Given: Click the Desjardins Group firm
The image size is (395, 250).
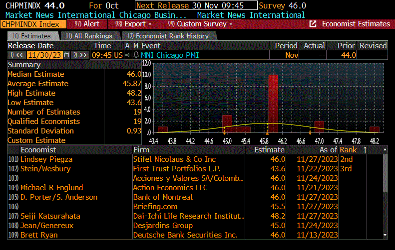Looking at the screenshot, I should click(x=163, y=226).
